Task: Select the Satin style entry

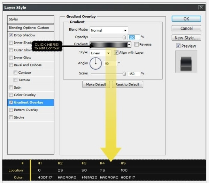Action: point(18,87)
